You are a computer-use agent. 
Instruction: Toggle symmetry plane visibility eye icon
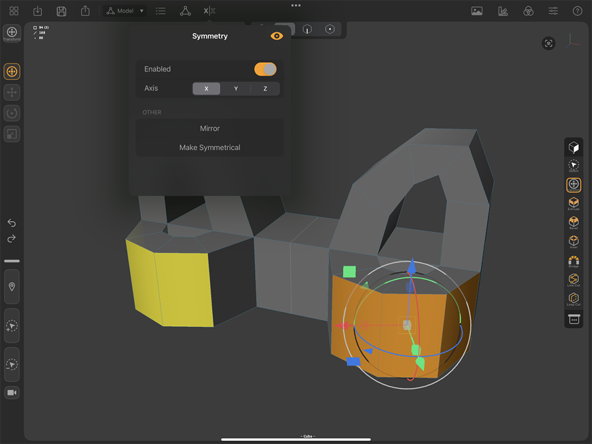pos(276,36)
